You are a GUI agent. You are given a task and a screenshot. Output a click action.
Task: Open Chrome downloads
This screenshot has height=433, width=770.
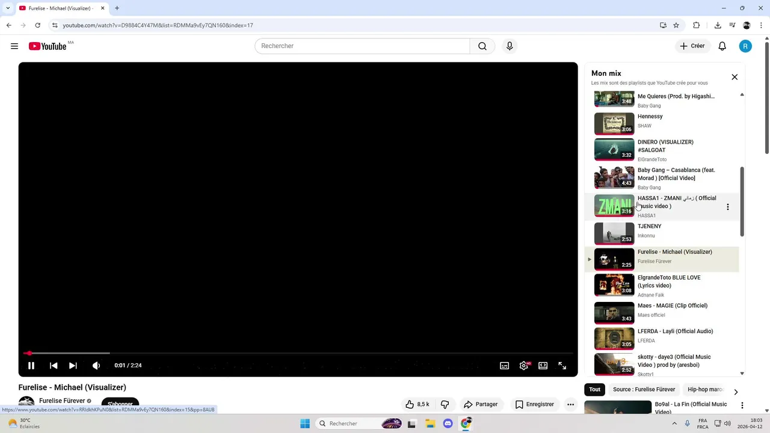(718, 25)
